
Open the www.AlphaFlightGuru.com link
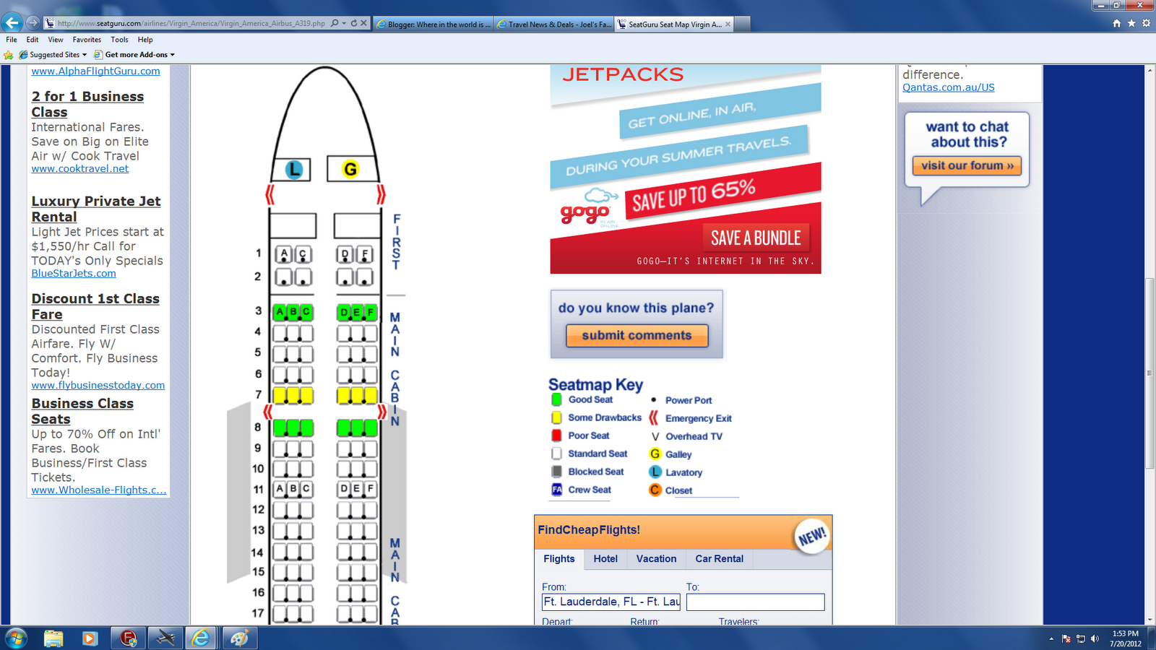click(96, 71)
